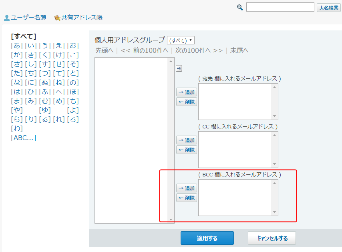Click the shared address book icon

(57, 18)
